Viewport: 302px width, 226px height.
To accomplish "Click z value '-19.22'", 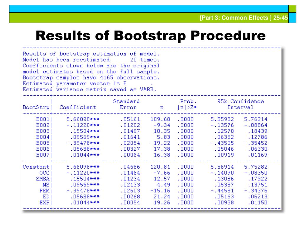I will tap(160, 143).
